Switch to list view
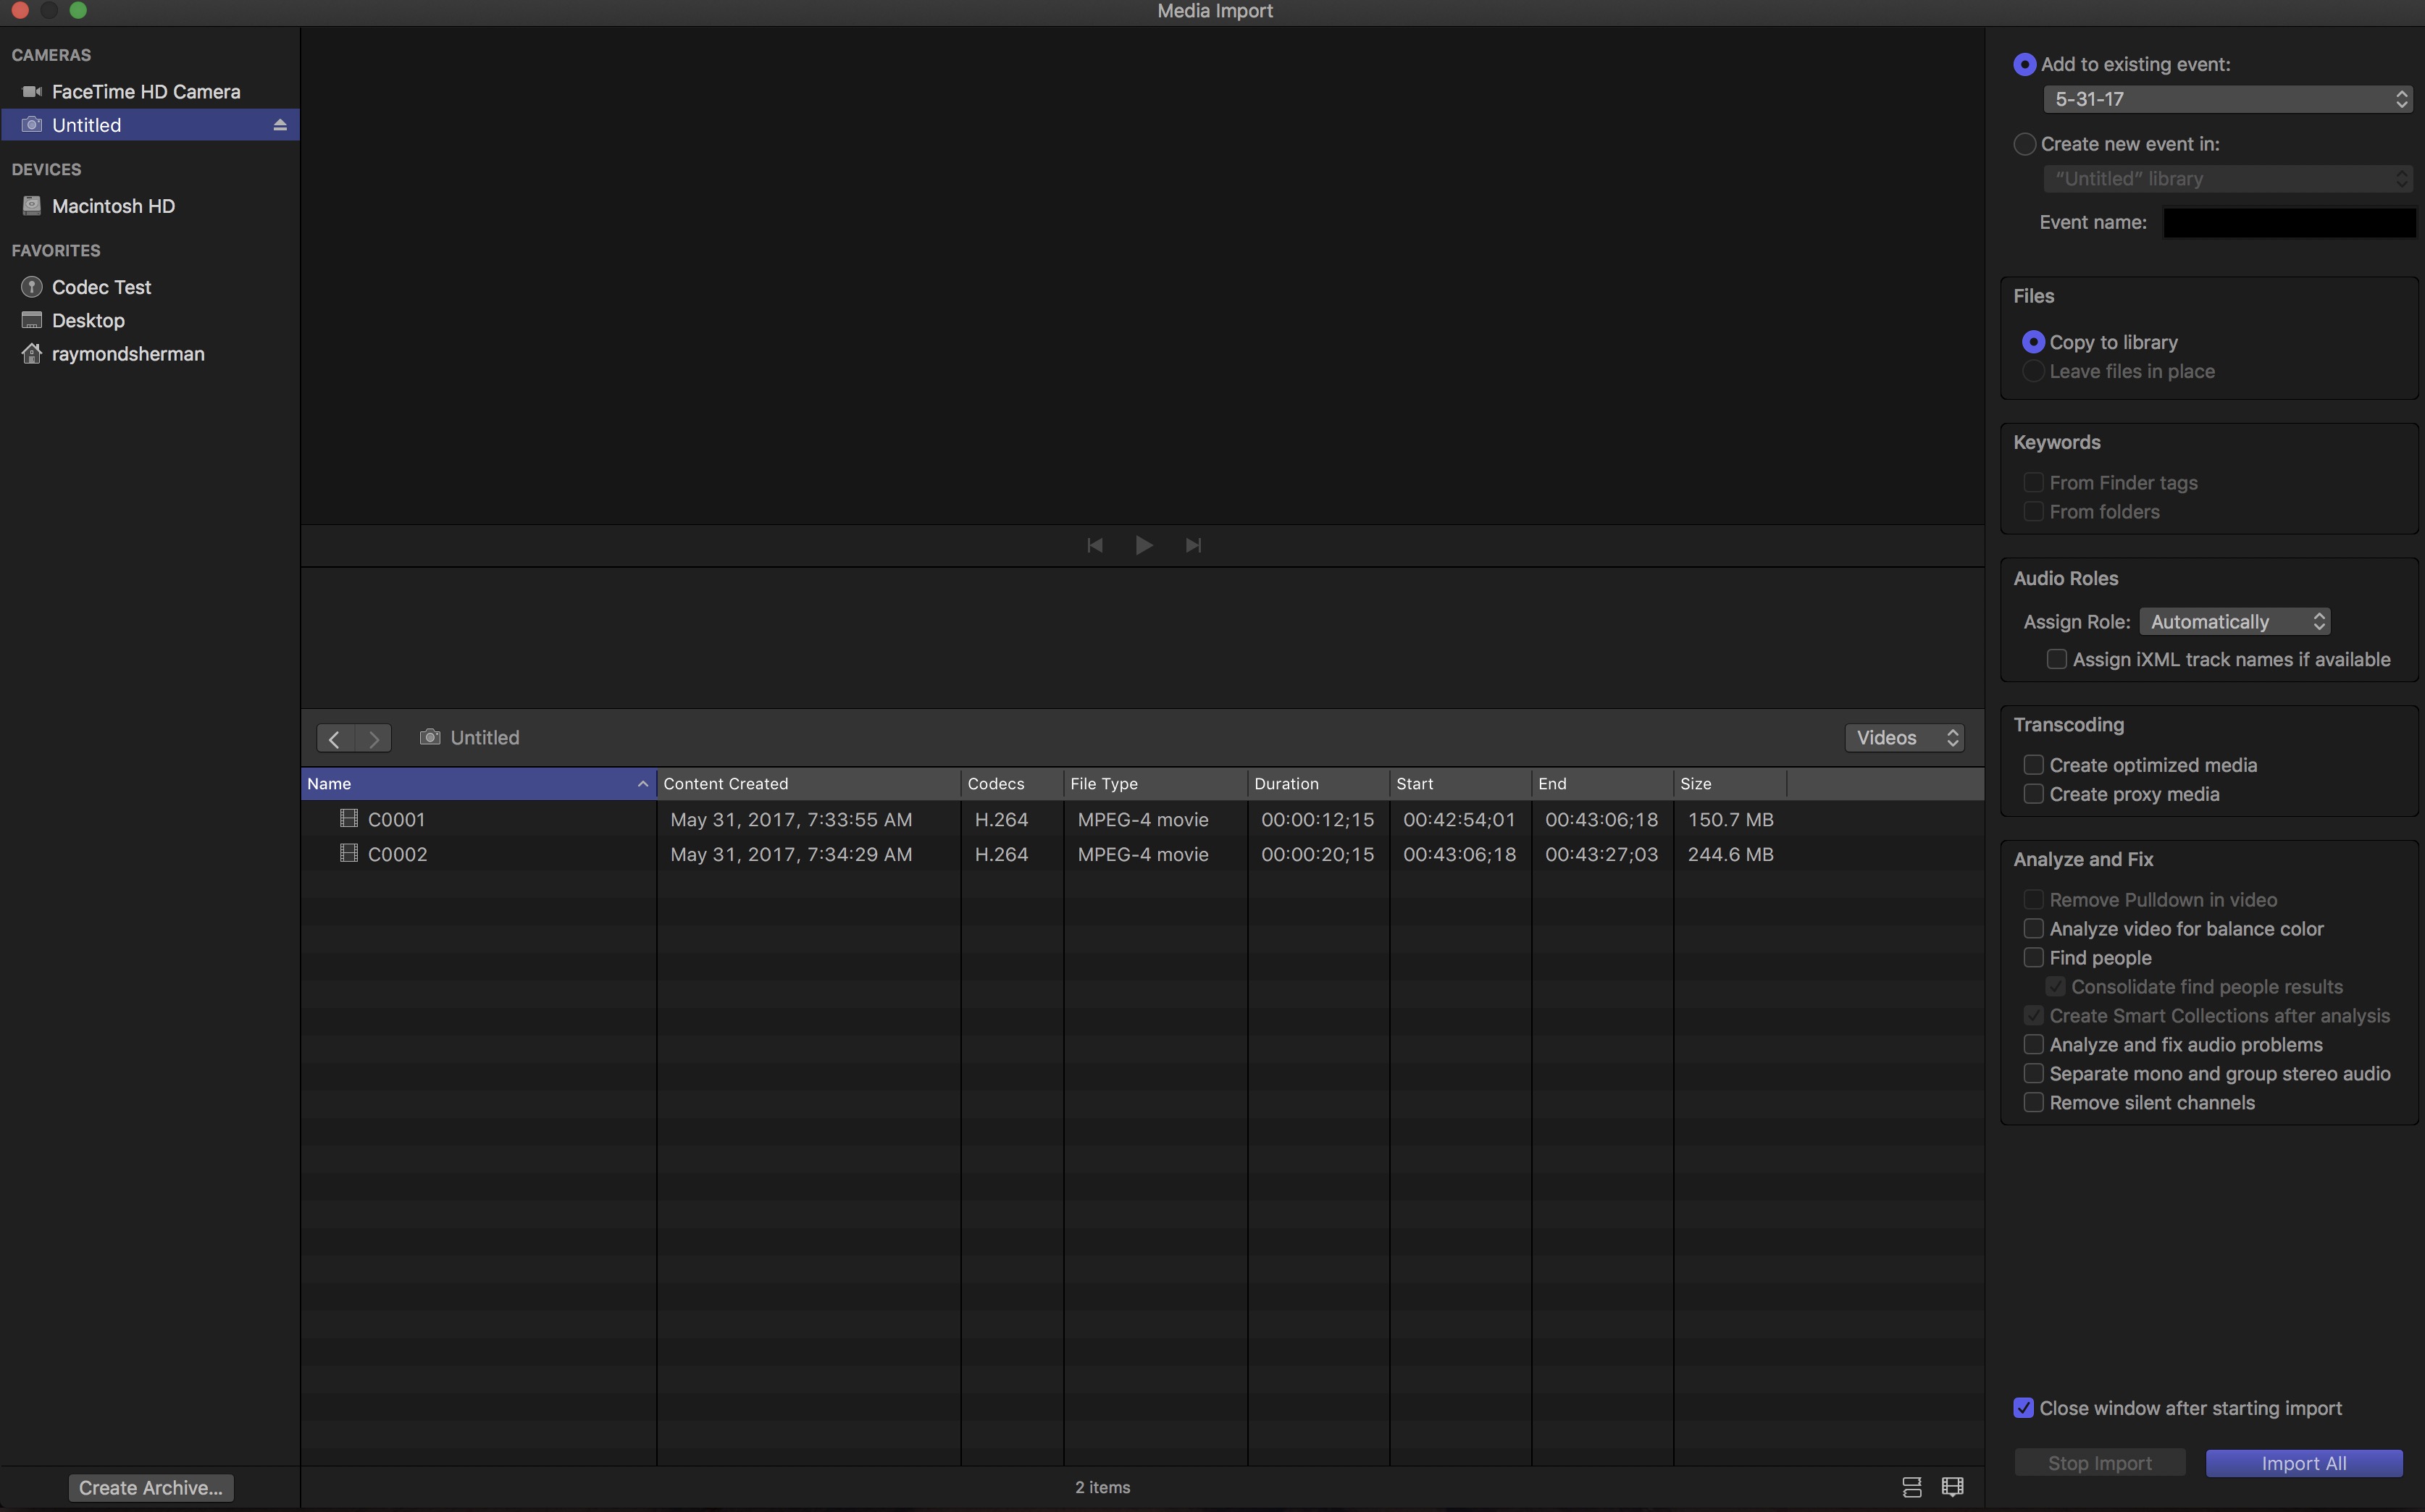 point(1912,1487)
